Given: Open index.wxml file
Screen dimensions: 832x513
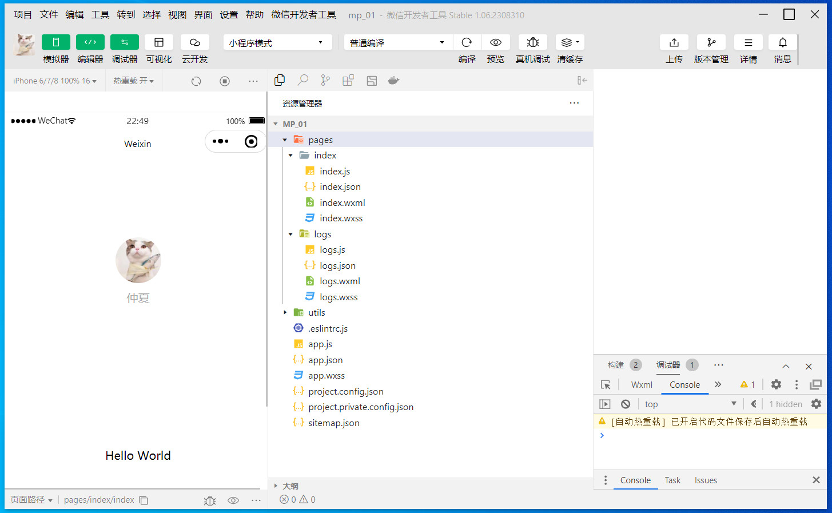Looking at the screenshot, I should point(342,203).
